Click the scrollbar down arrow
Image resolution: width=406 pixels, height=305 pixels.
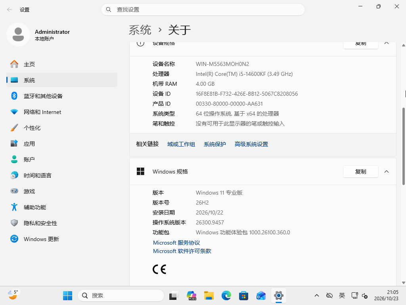(x=403, y=283)
